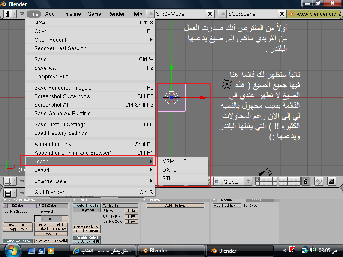
Task: Click the volume speaker tray icon
Action: pos(313,250)
